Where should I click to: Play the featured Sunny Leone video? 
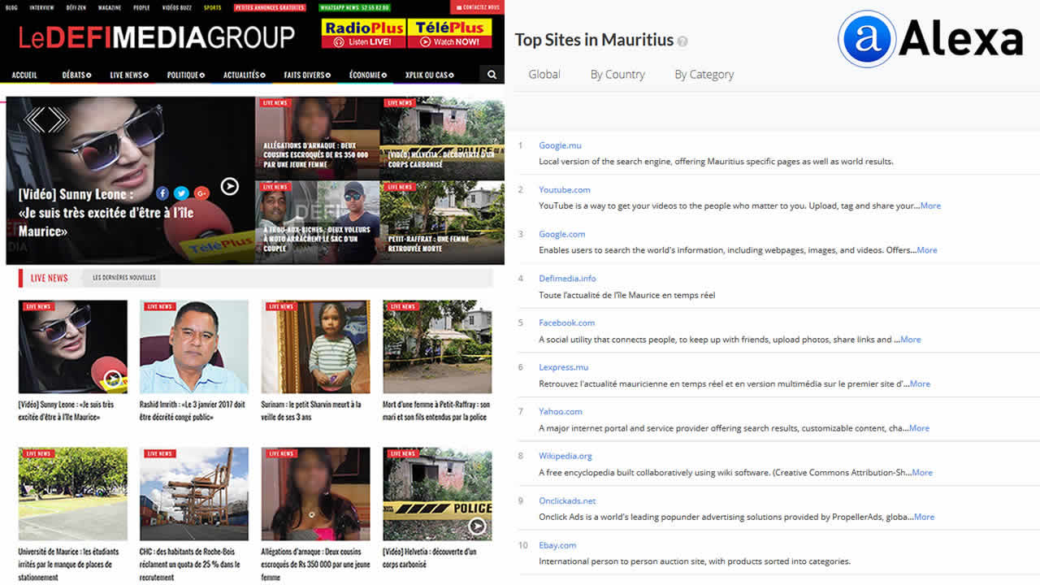[230, 187]
